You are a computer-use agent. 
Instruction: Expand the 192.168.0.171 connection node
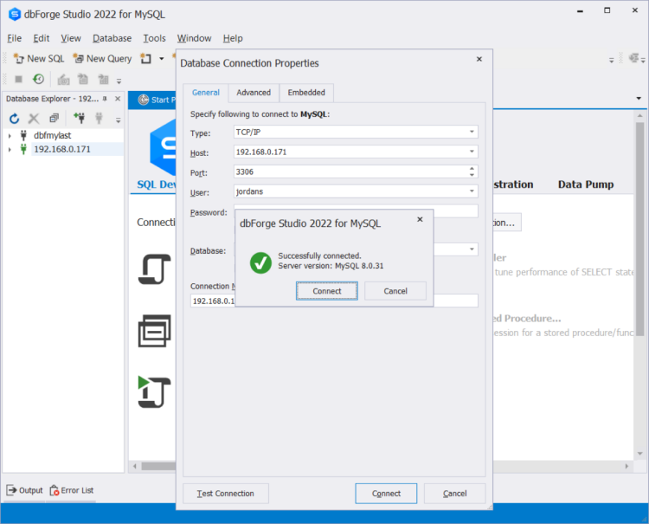[x=10, y=150]
